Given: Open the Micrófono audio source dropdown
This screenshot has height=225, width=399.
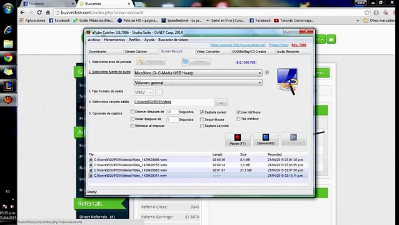Looking at the screenshot, I should [x=198, y=73].
